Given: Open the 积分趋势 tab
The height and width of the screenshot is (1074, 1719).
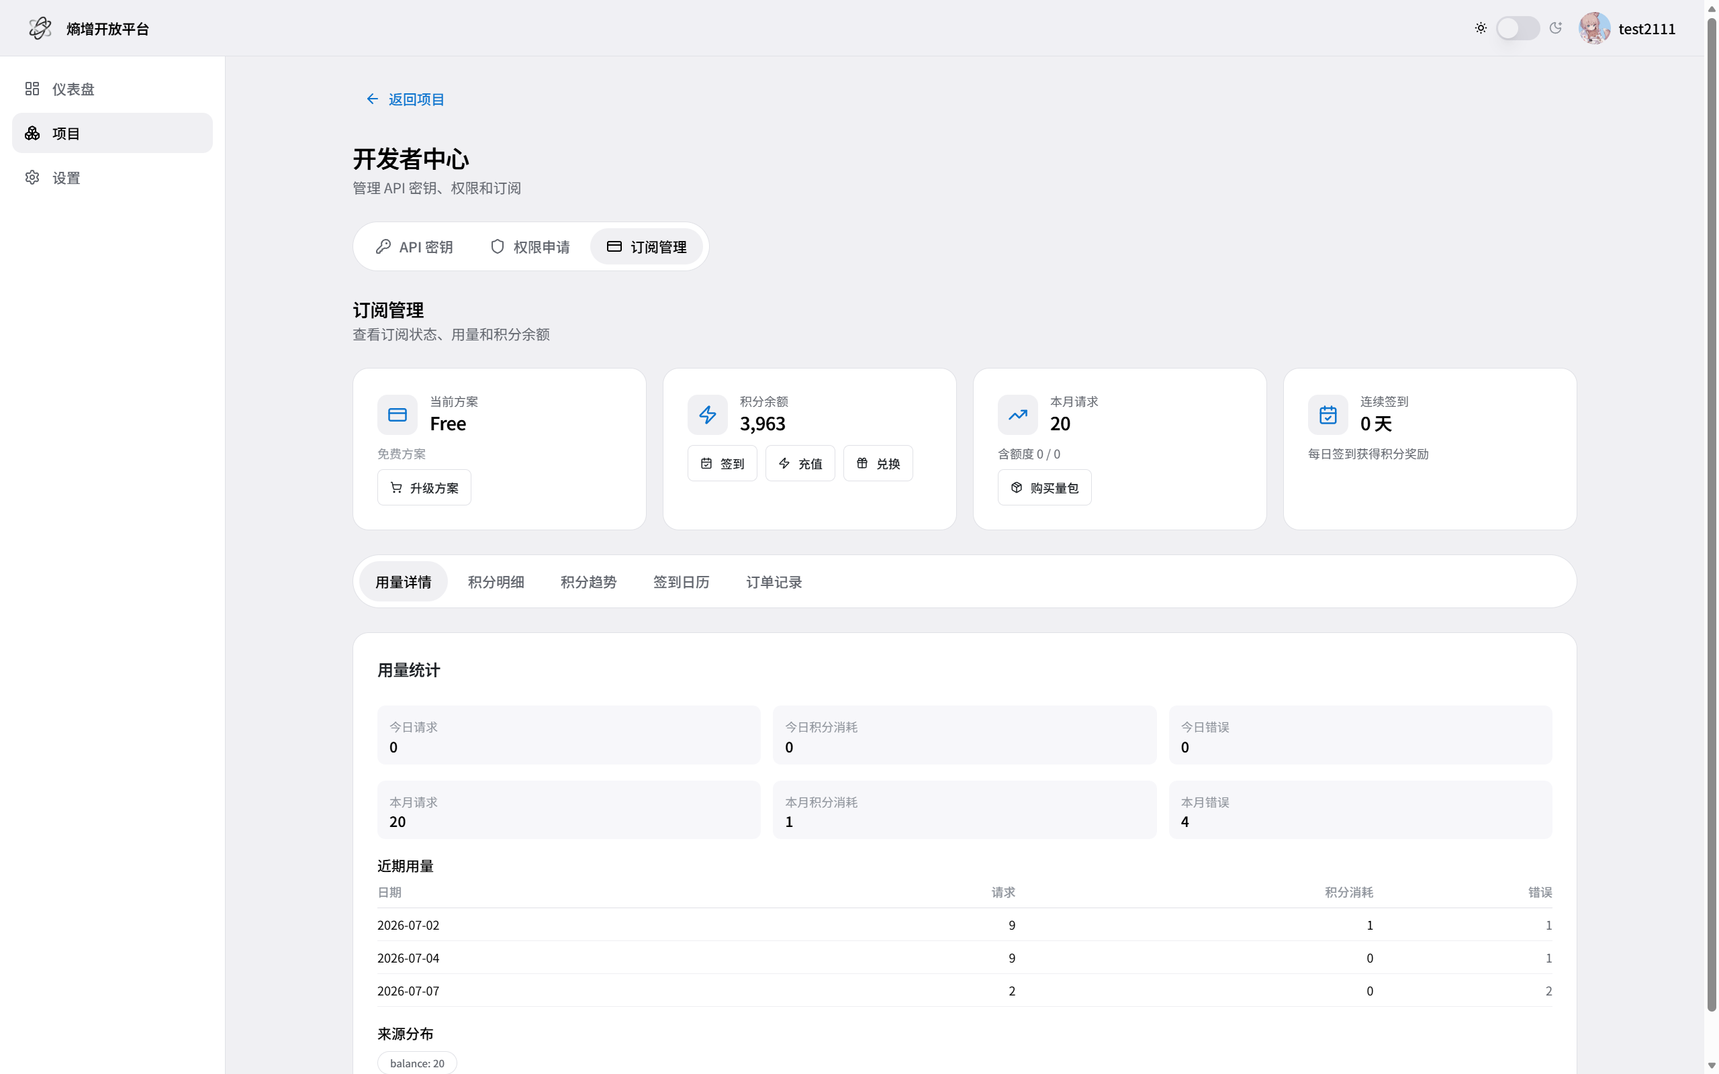Looking at the screenshot, I should coord(589,582).
